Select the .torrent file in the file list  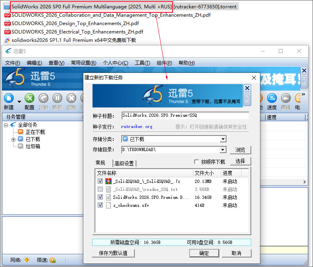(x=121, y=7)
